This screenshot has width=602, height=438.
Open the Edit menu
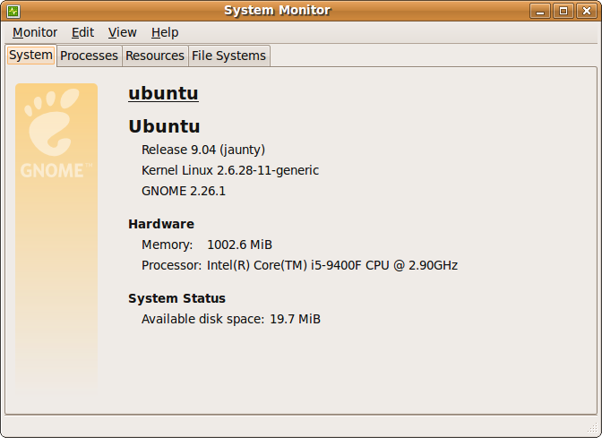pyautogui.click(x=82, y=32)
